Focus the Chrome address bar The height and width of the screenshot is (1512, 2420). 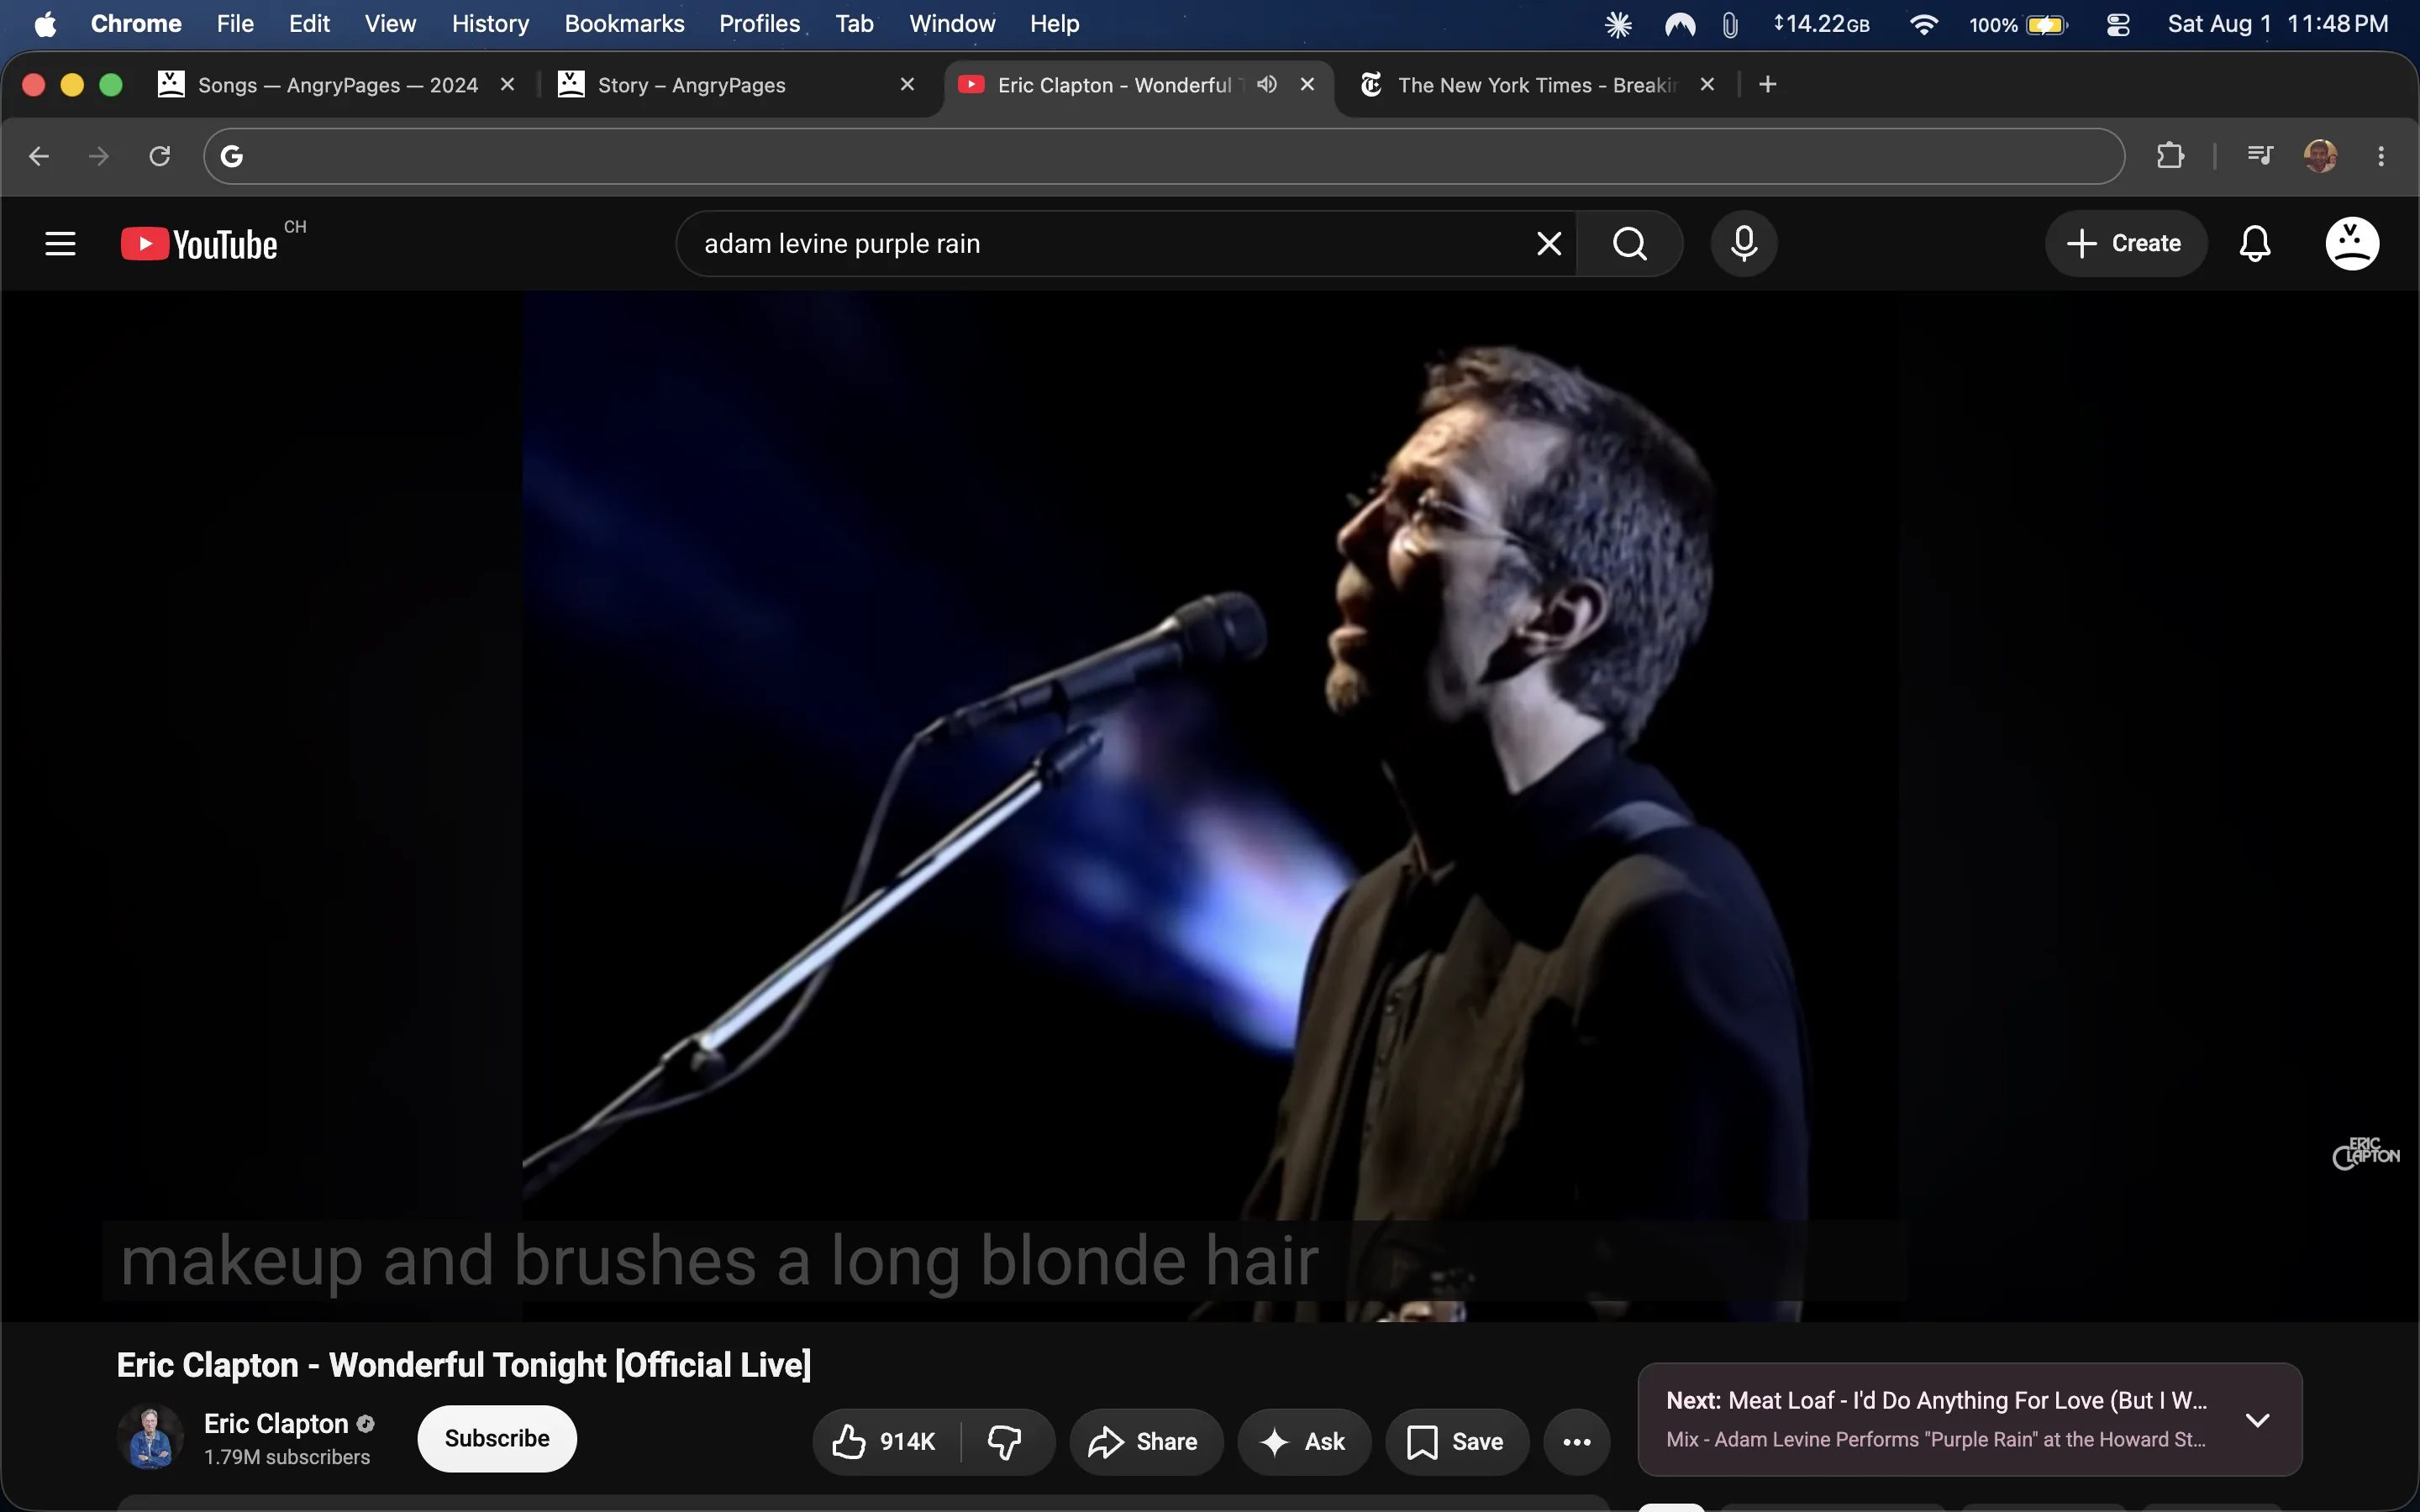(x=1164, y=156)
